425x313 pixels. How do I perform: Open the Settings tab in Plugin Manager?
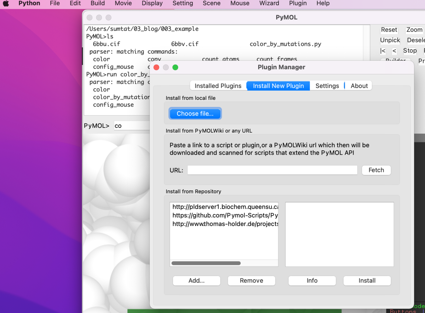pos(327,86)
